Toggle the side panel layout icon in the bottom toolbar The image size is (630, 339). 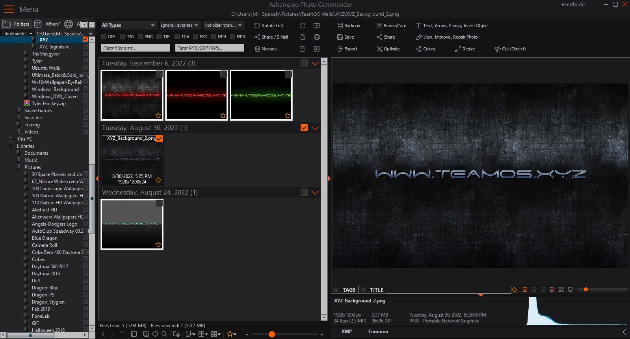pos(134,334)
